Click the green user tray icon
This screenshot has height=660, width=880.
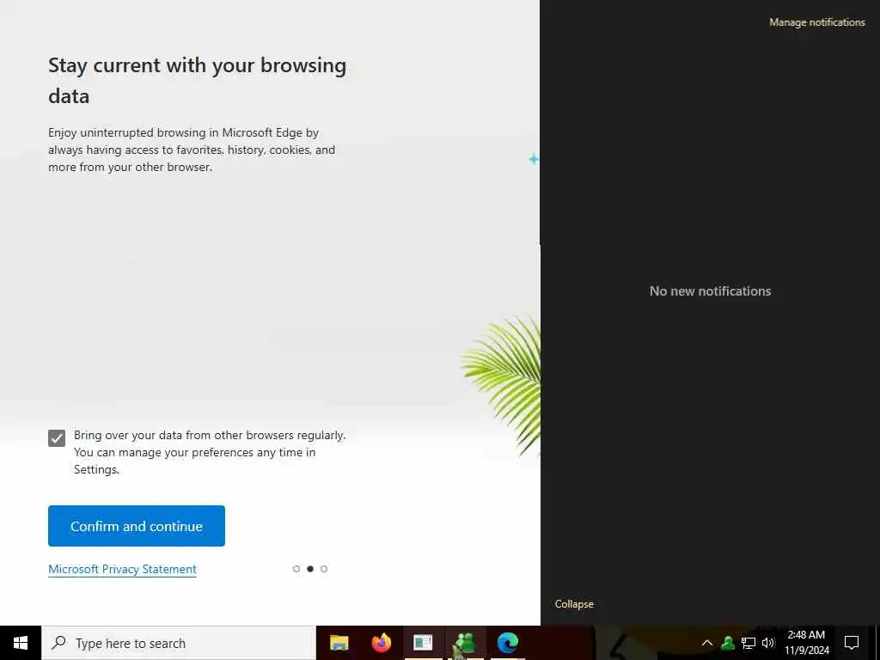click(728, 643)
